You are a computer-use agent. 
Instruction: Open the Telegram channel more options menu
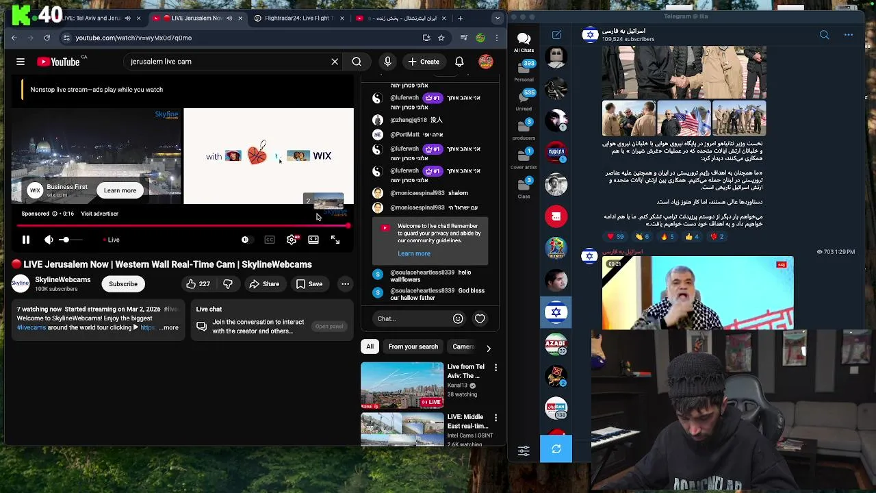[x=849, y=35]
